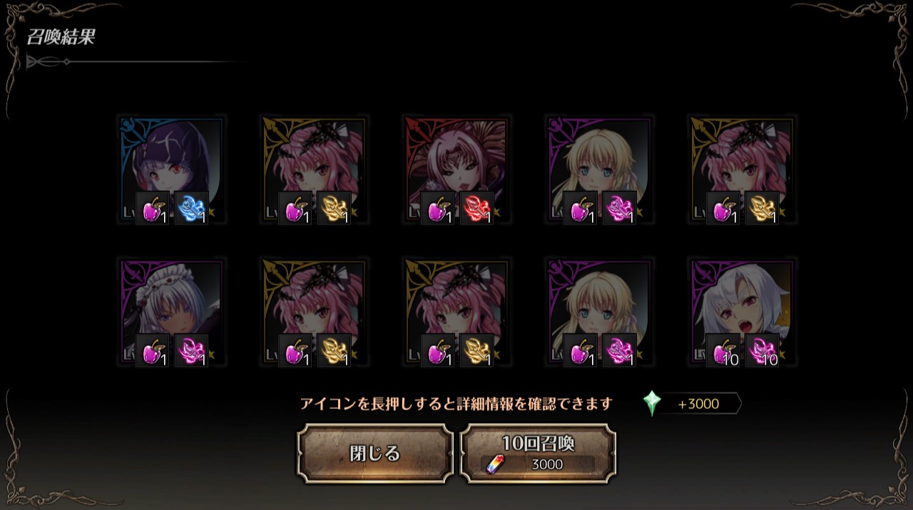Tap the pink shard on the maid card
The width and height of the screenshot is (913, 510).
(x=191, y=351)
